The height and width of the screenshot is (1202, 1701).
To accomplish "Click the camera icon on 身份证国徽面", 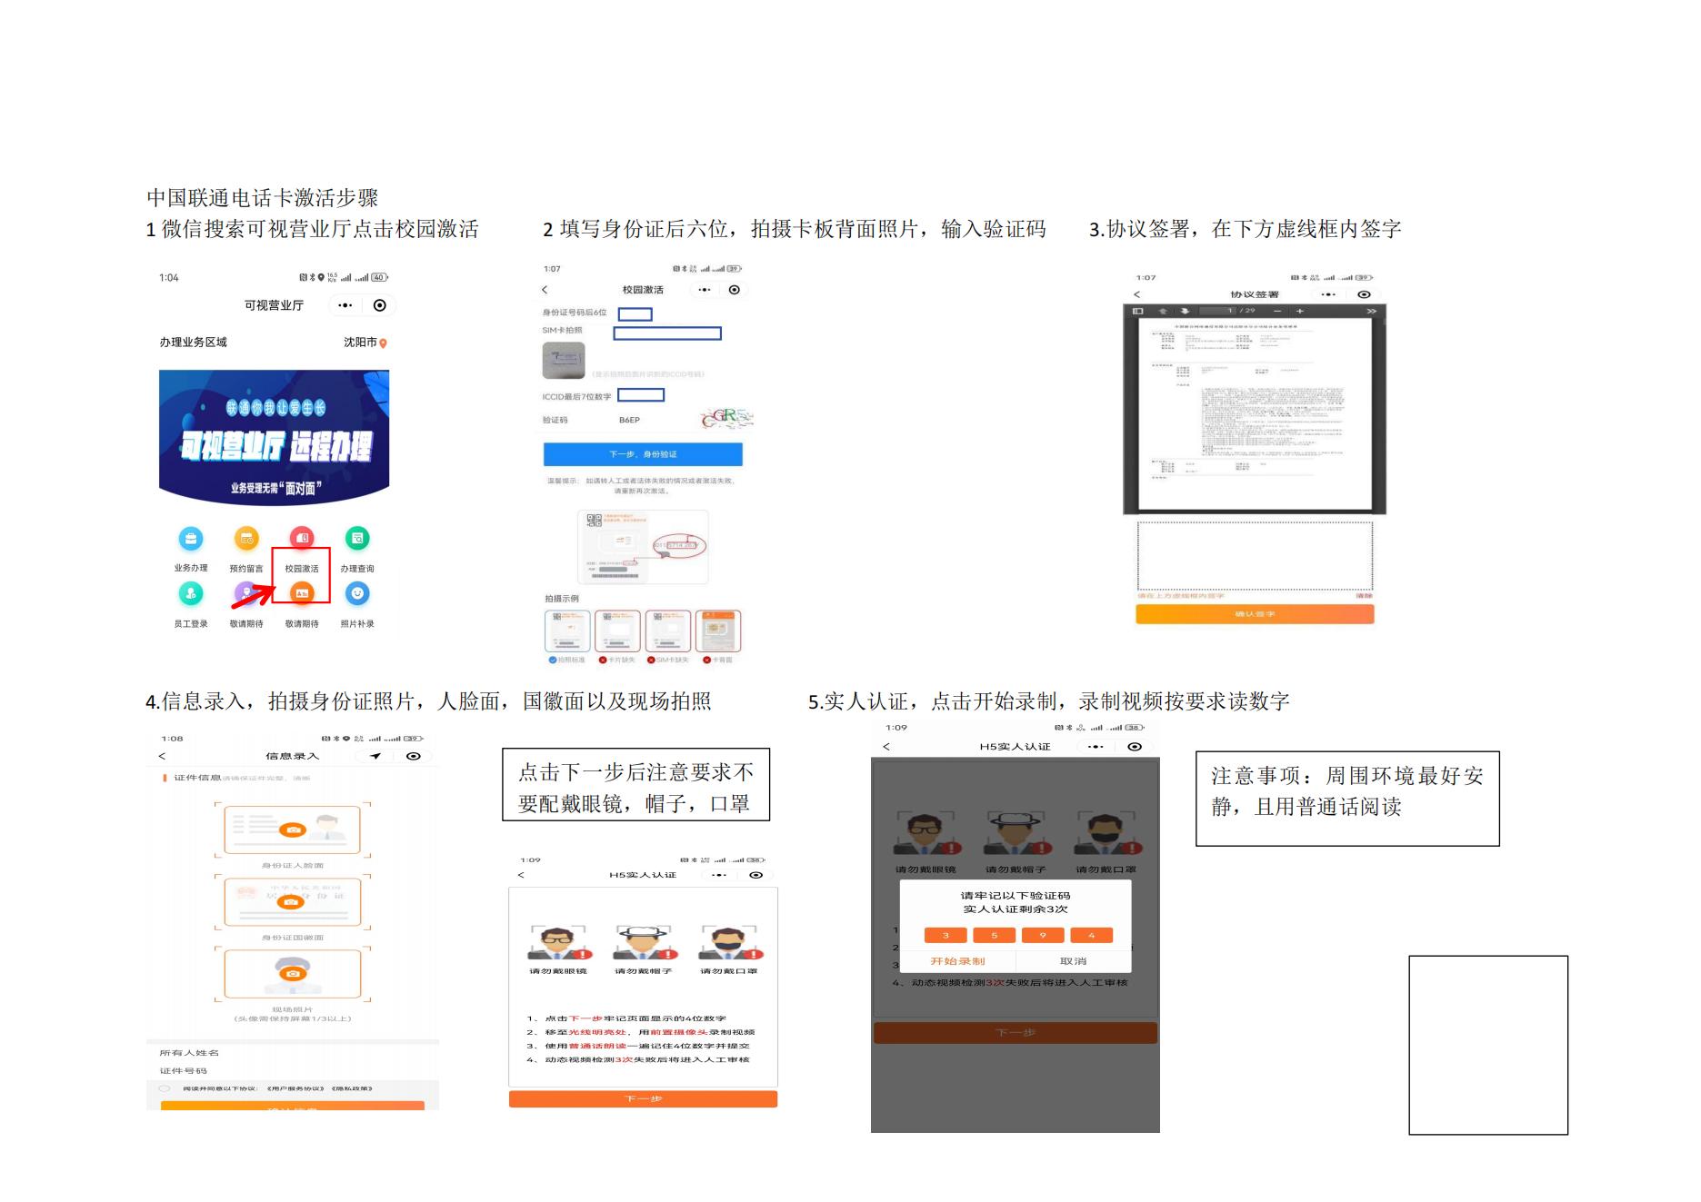I will click(290, 901).
